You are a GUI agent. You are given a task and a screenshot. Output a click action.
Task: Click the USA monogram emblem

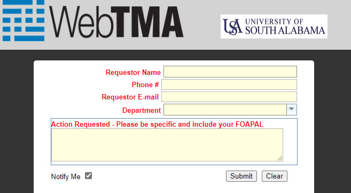tap(233, 27)
